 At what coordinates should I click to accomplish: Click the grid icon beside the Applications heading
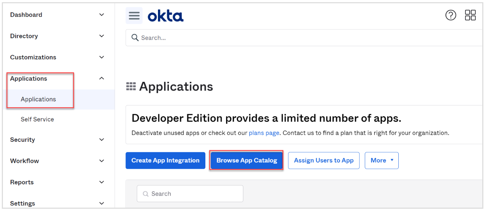coord(131,86)
